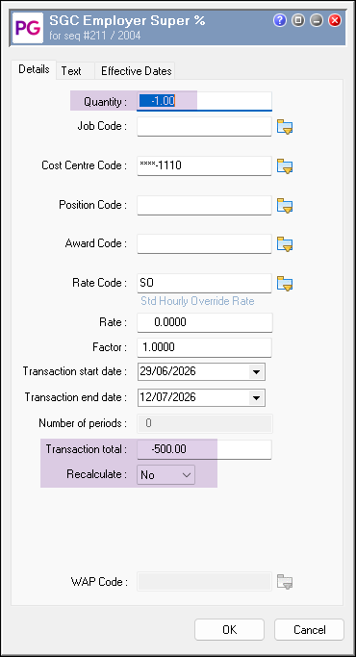Screen dimensions: 356x657
Task: Expand the Recalculate combo box
Action: (x=166, y=475)
